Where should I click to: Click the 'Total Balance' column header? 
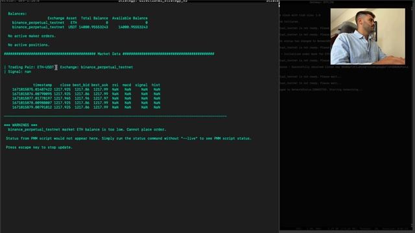click(95, 18)
